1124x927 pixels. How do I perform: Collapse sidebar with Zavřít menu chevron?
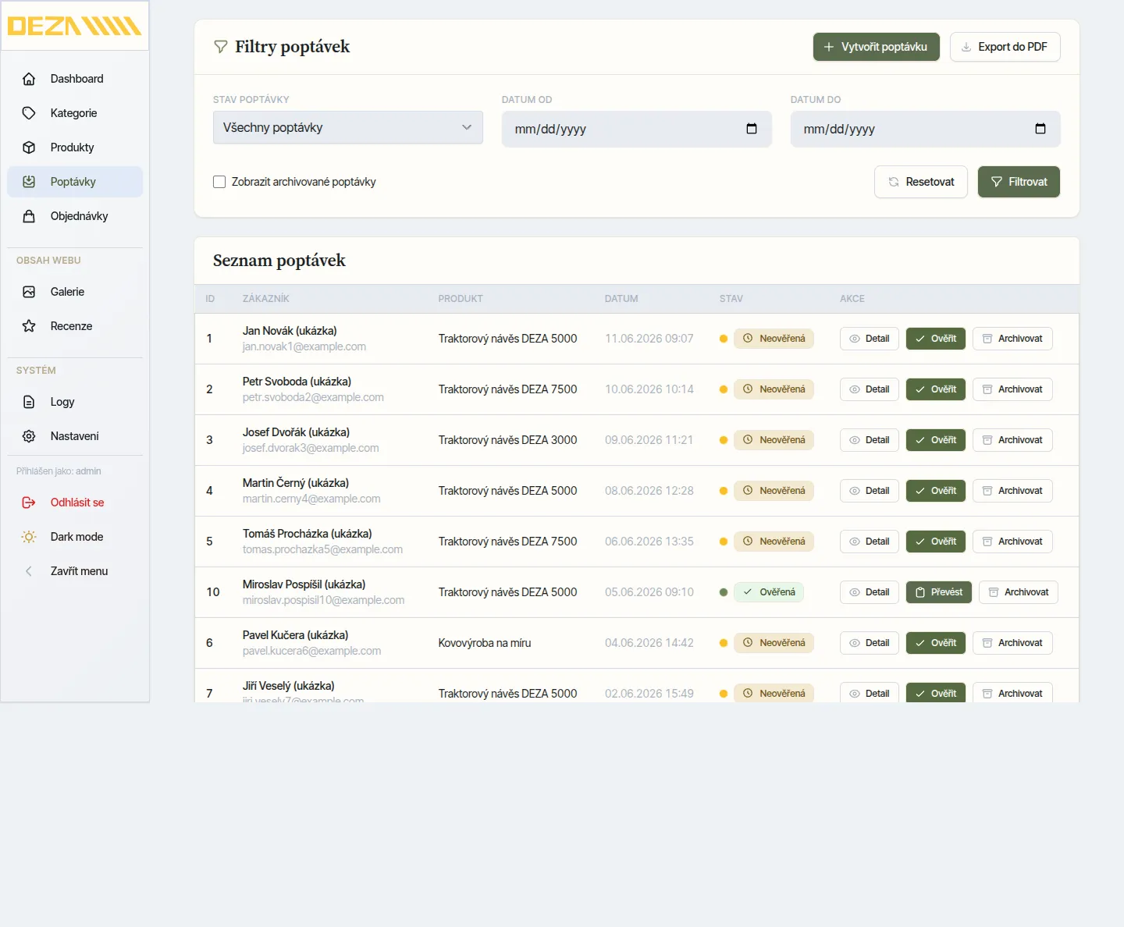tap(29, 571)
